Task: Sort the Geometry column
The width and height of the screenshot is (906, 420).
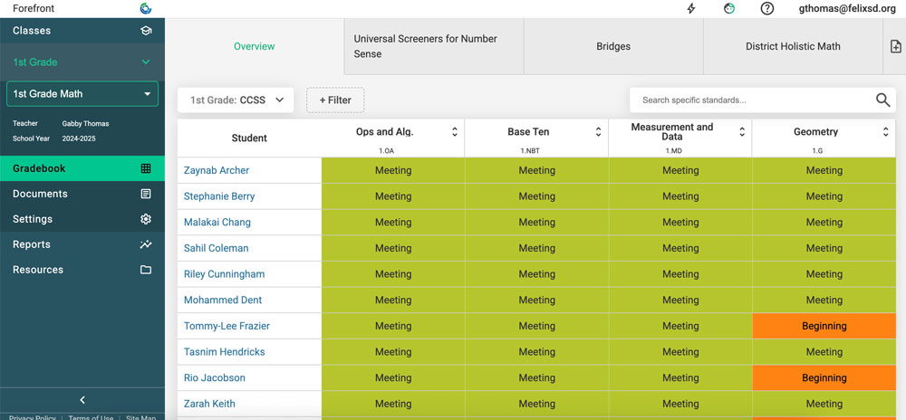Action: coord(885,132)
